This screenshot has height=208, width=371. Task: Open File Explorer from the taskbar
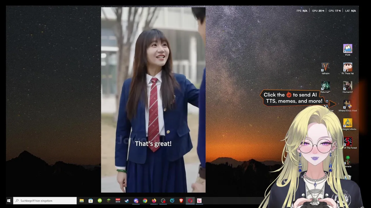(82, 200)
